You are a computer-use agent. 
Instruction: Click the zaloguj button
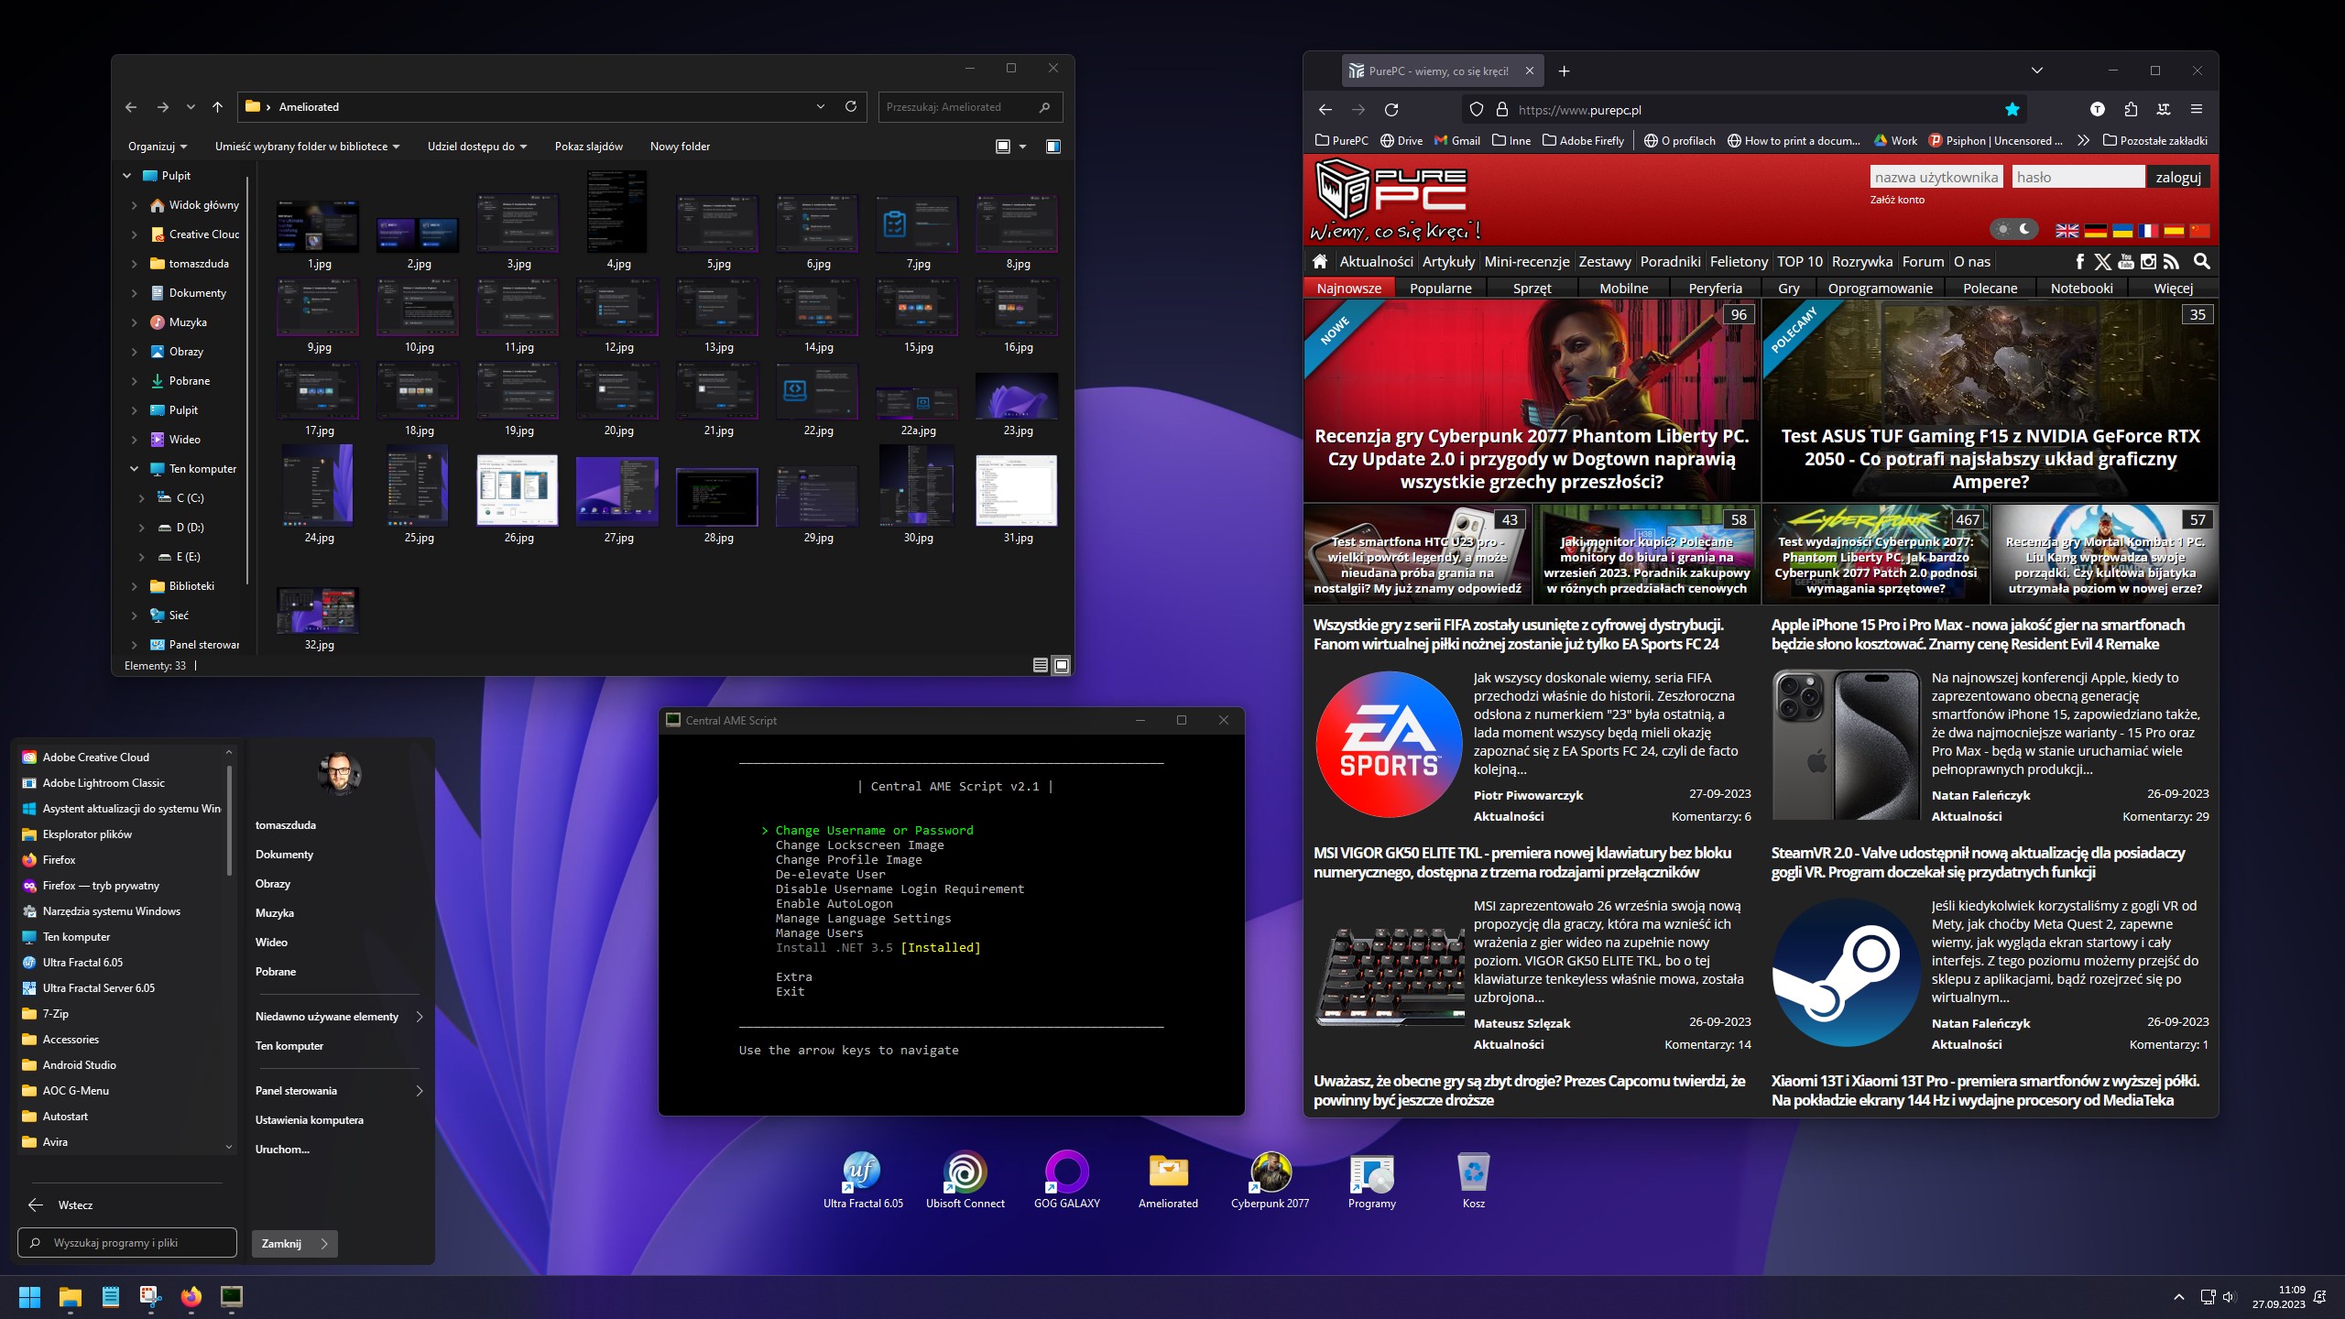[x=2177, y=176]
